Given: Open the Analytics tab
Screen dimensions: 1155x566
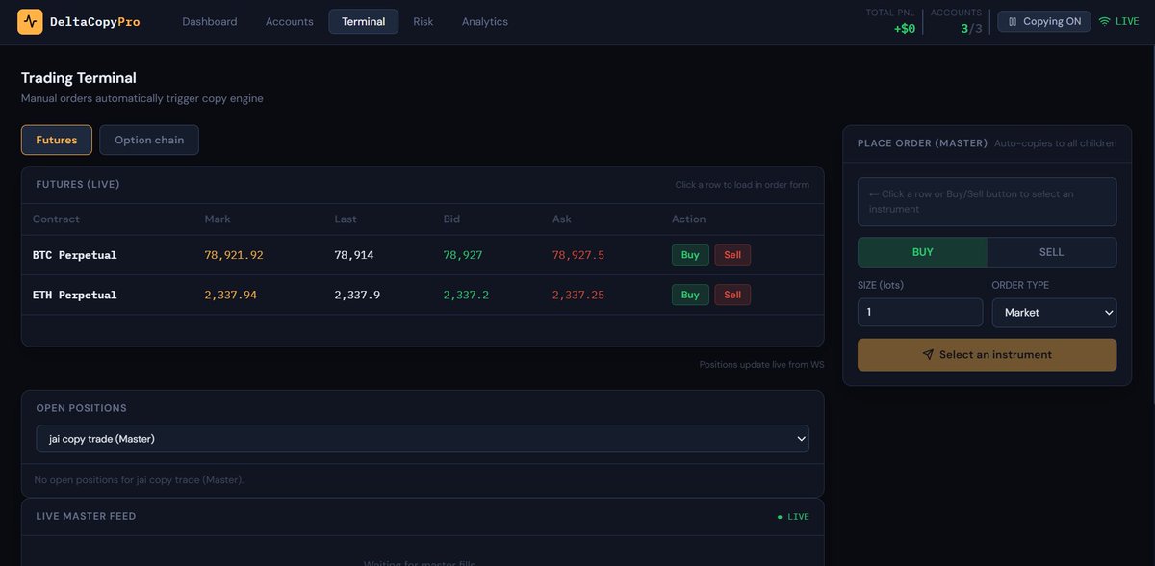Looking at the screenshot, I should click(x=485, y=21).
